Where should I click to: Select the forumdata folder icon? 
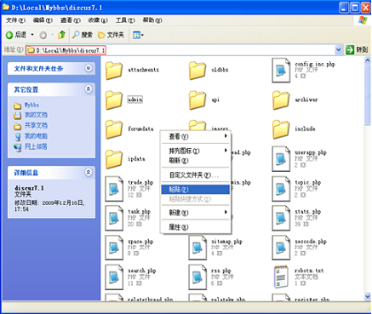click(x=114, y=129)
